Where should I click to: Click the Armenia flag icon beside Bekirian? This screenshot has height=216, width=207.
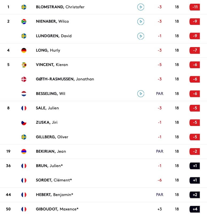tap(24, 151)
